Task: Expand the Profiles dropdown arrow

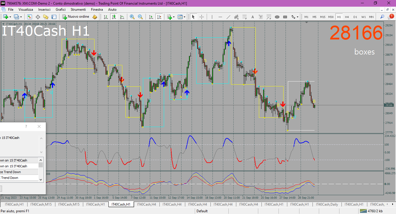Action: click(x=21, y=17)
